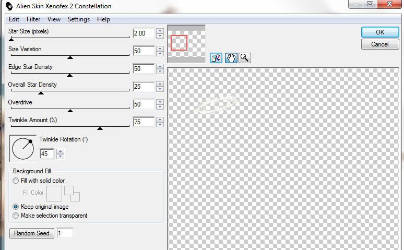Open the Settings menu
The height and width of the screenshot is (250, 404).
point(79,19)
